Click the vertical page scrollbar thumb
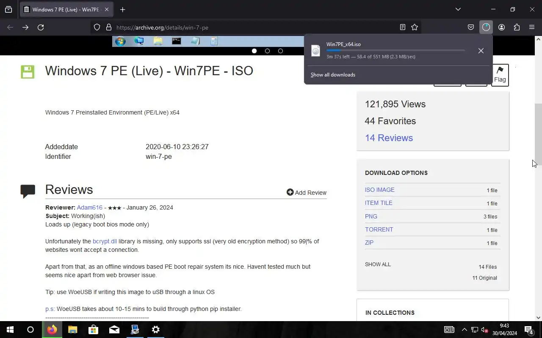542x338 pixels. (538, 135)
